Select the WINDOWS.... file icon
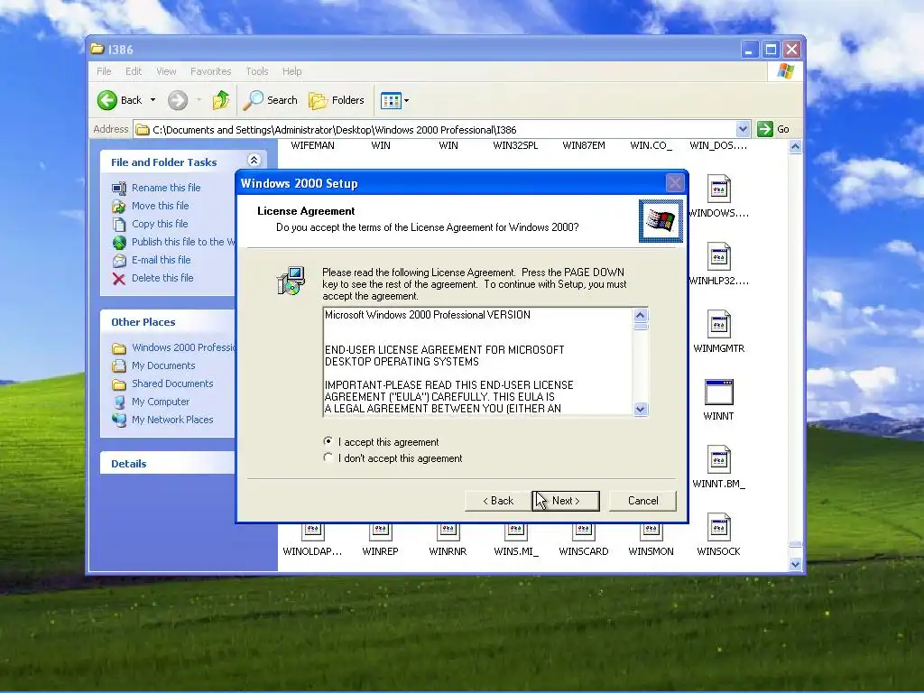The image size is (924, 693). tap(719, 189)
